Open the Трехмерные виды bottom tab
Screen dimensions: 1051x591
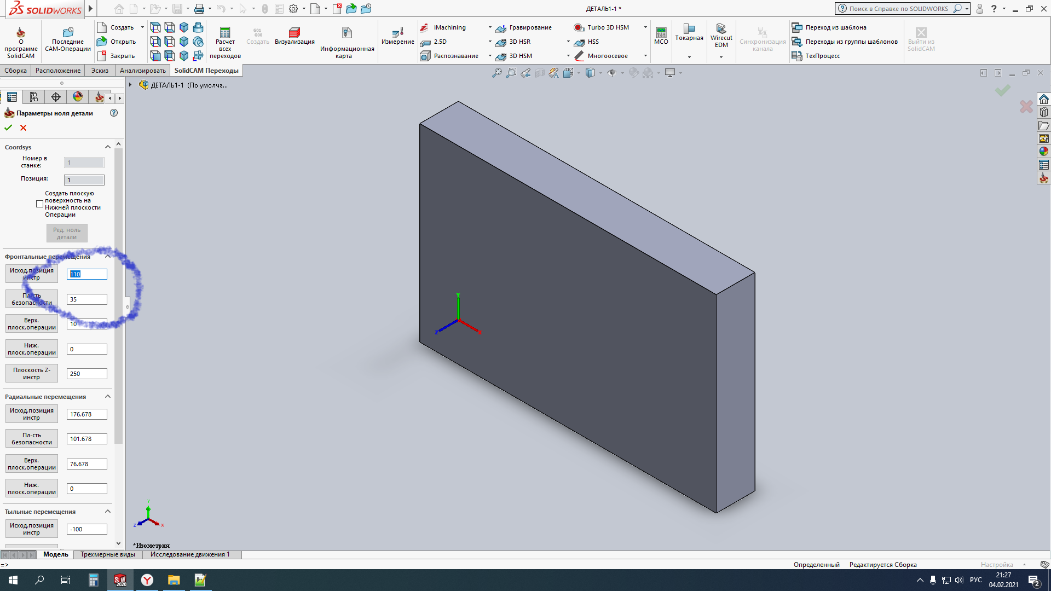click(x=107, y=554)
